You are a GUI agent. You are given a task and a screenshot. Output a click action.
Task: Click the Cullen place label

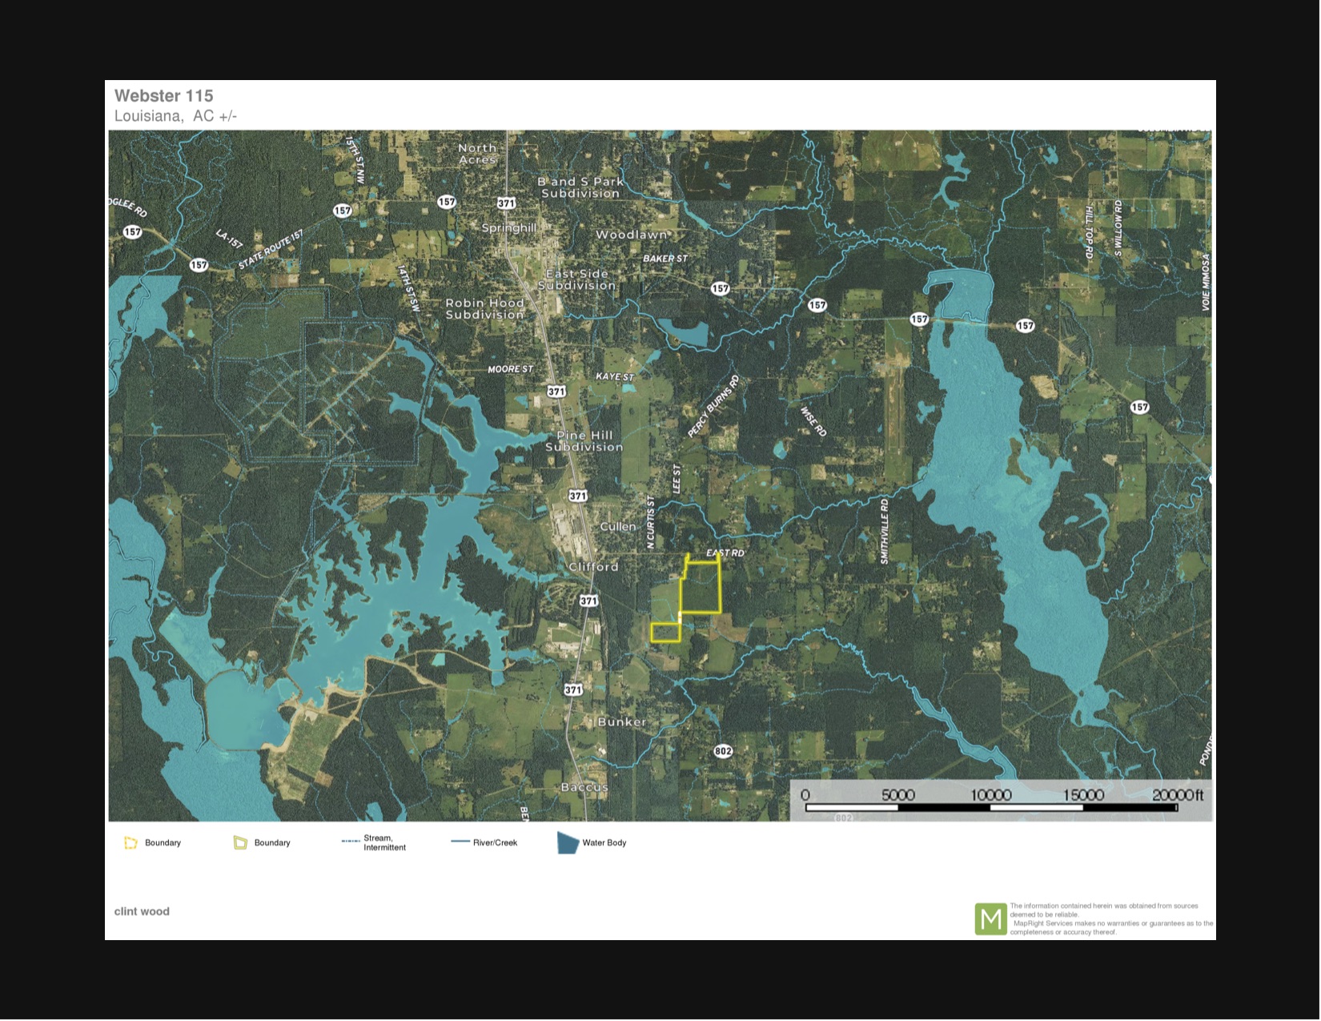[618, 527]
